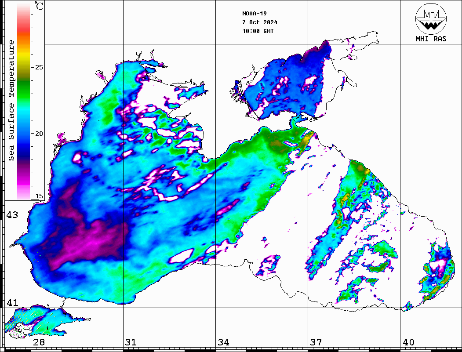Click the 'NOAA-19' satellite label
Screen dimensions: 462x352
(x=254, y=14)
